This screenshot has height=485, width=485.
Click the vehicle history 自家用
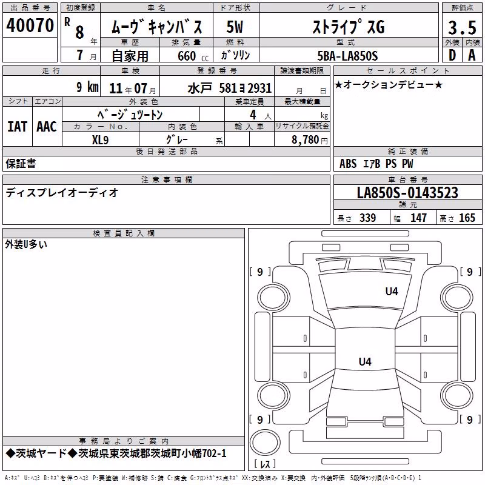(130, 56)
